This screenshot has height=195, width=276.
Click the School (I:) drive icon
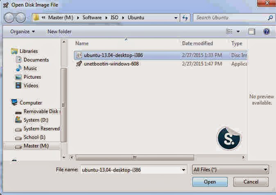pos(18,138)
